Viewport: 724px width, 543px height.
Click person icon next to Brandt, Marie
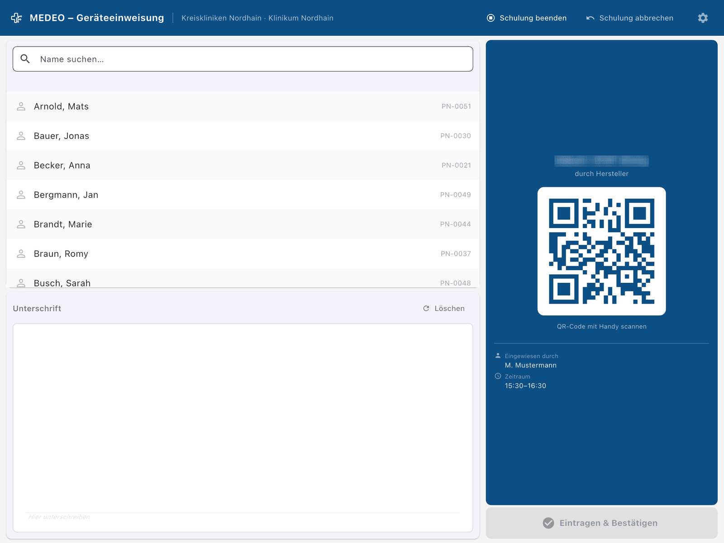click(21, 224)
